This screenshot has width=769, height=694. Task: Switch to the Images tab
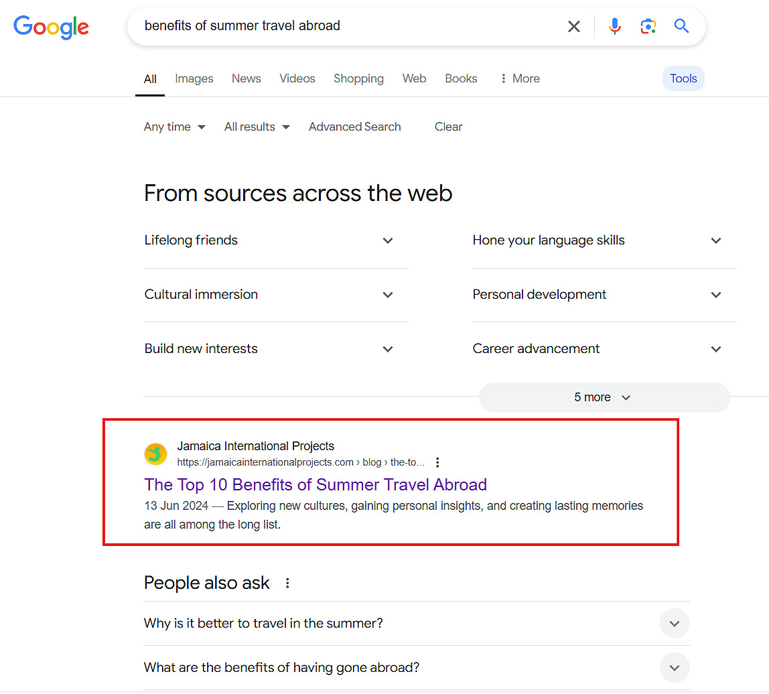pos(194,78)
